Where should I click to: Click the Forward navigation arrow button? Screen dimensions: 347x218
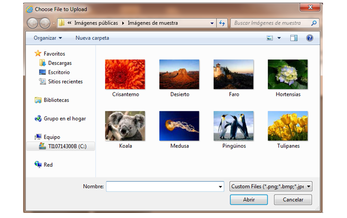(x=45, y=23)
